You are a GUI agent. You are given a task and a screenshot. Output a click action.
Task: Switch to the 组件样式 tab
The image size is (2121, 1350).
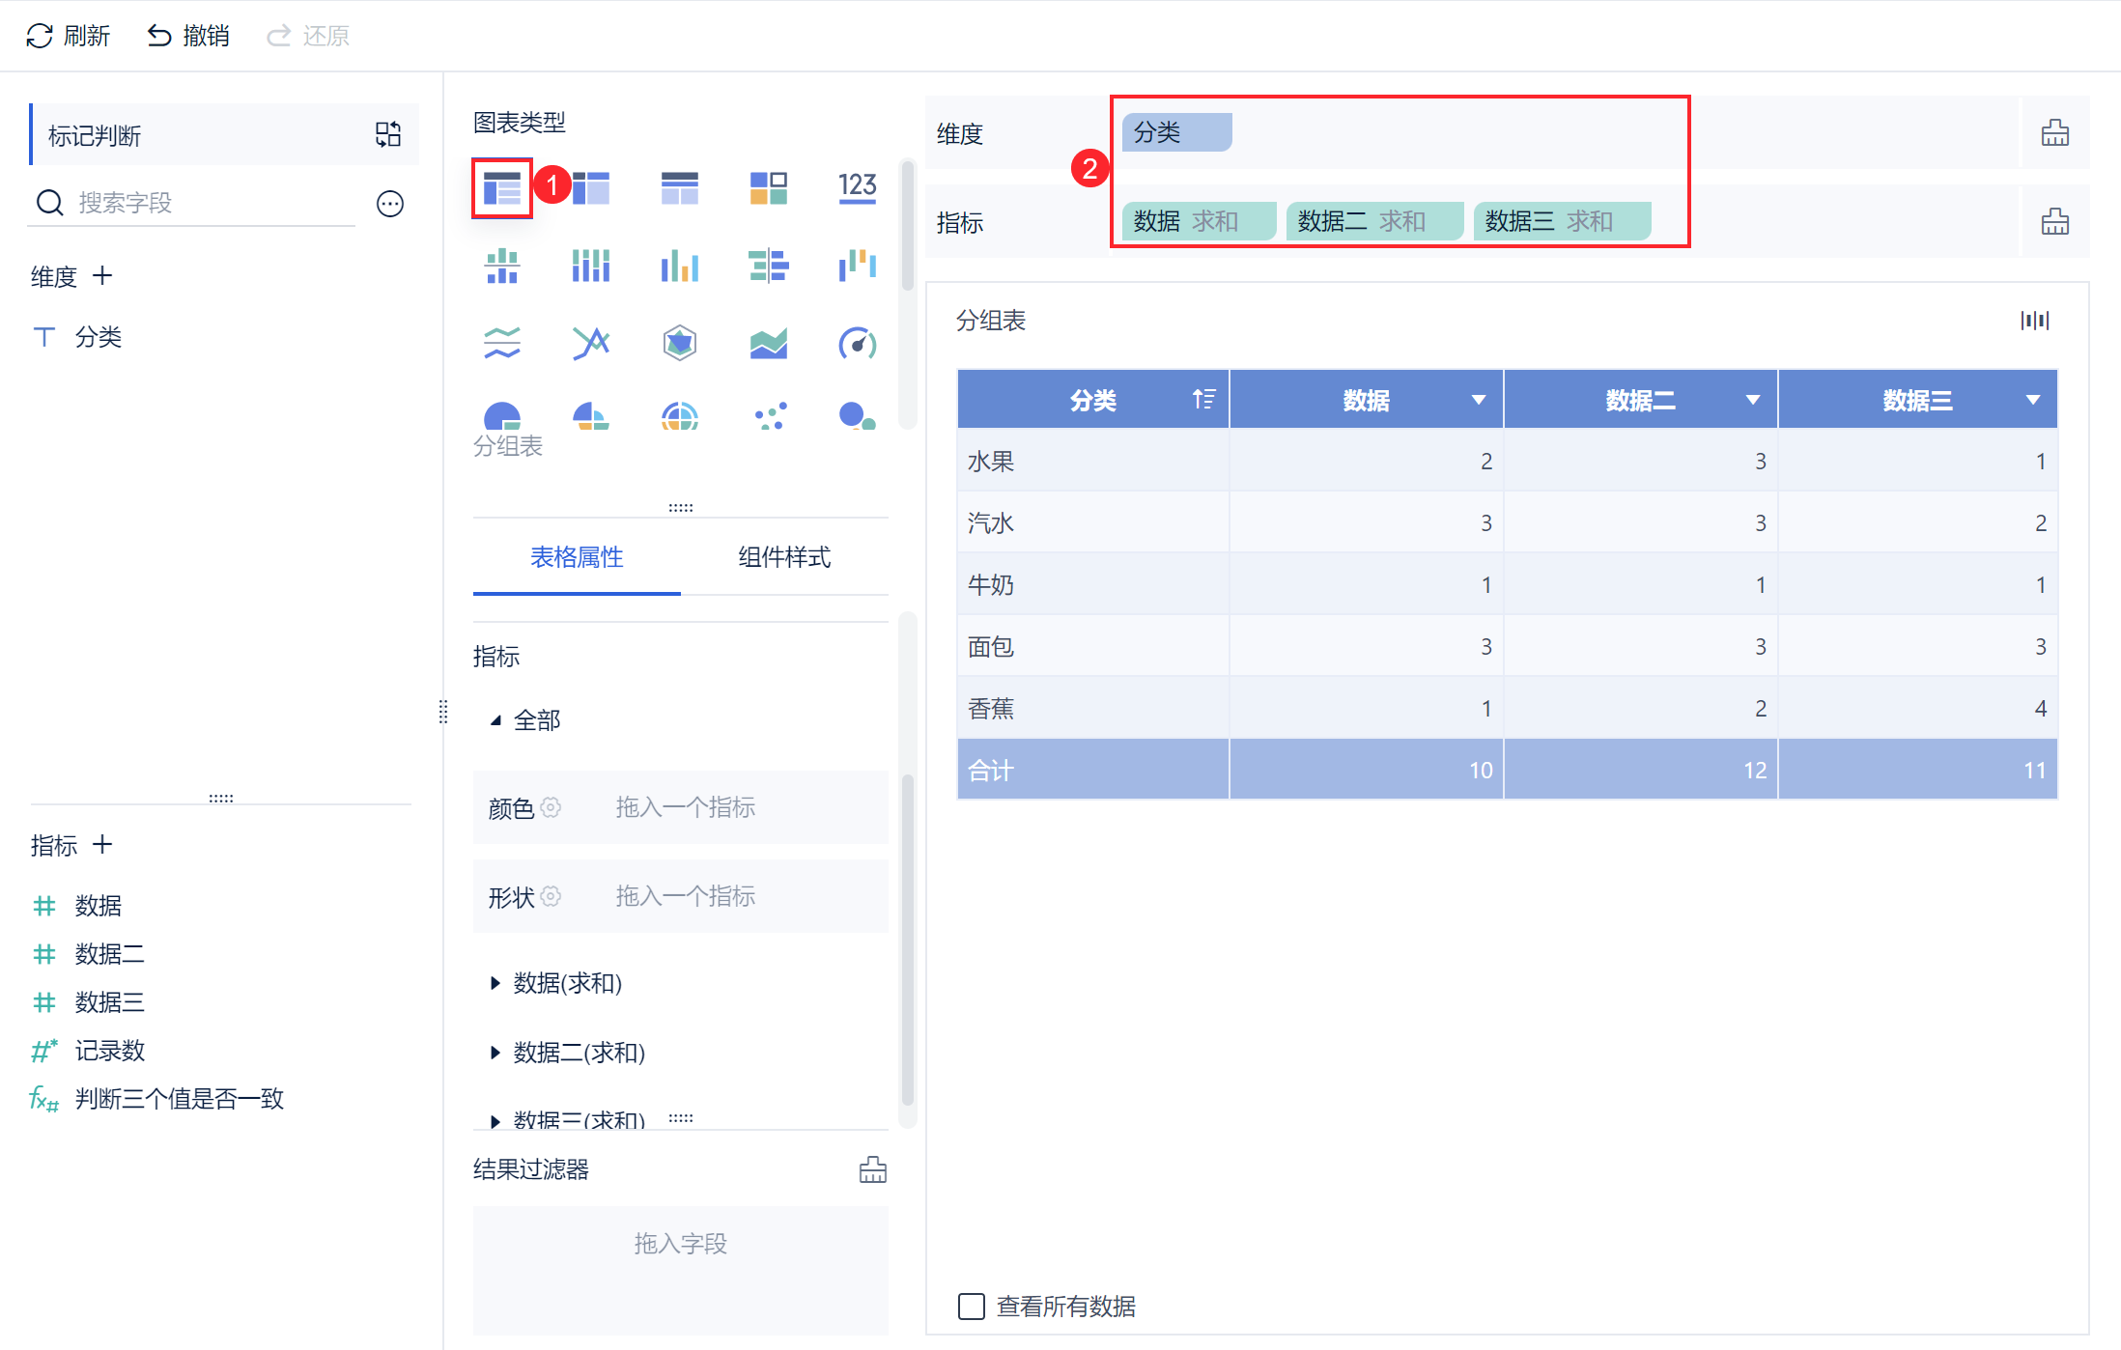tap(784, 557)
